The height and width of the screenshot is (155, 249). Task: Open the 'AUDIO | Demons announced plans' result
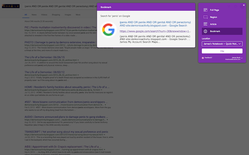(66, 117)
